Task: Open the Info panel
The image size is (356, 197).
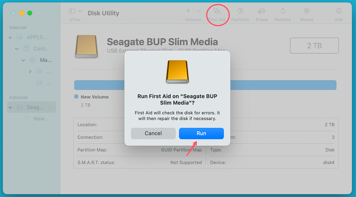Action: (339, 11)
